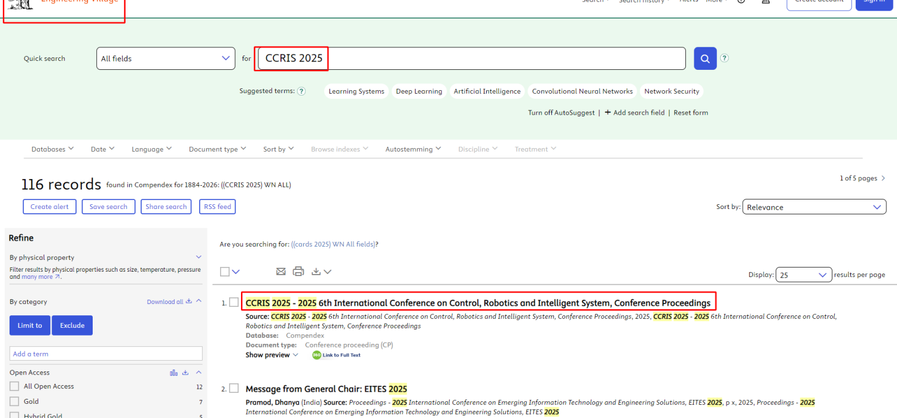Click the Limit to button
Image resolution: width=897 pixels, height=418 pixels.
coord(30,325)
